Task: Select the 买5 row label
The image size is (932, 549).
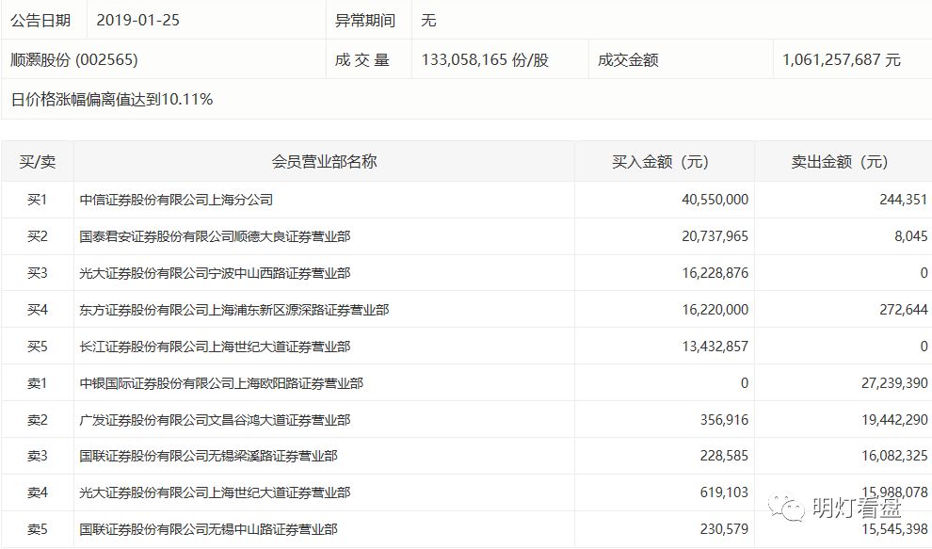Action: [37, 347]
